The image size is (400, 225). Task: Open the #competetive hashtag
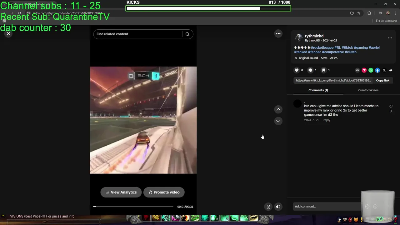click(332, 52)
